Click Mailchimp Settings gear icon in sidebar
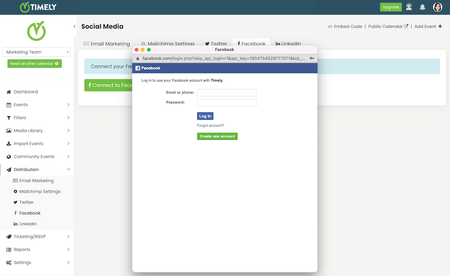The height and width of the screenshot is (276, 450). click(x=15, y=191)
